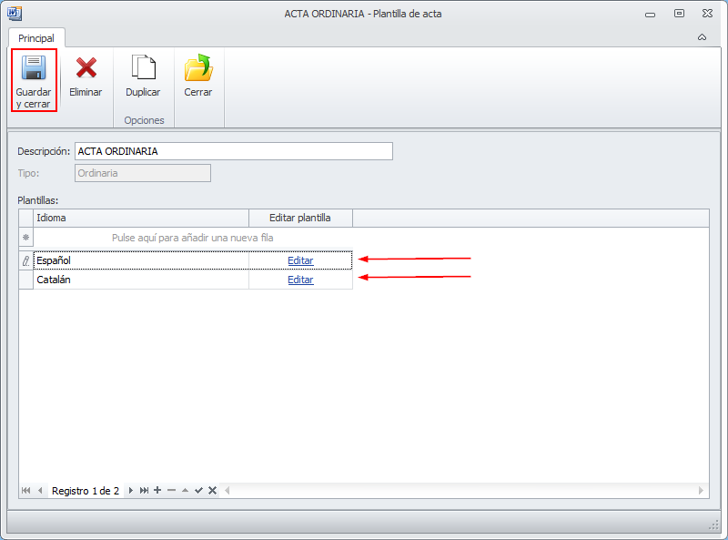The image size is (728, 540).
Task: Go to previous record in navigator
Action: (40, 491)
